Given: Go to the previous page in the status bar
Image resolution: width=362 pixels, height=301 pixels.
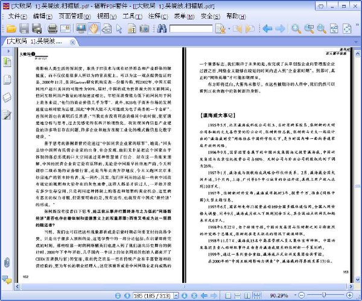Looking at the screenshot, I should pos(127,296).
